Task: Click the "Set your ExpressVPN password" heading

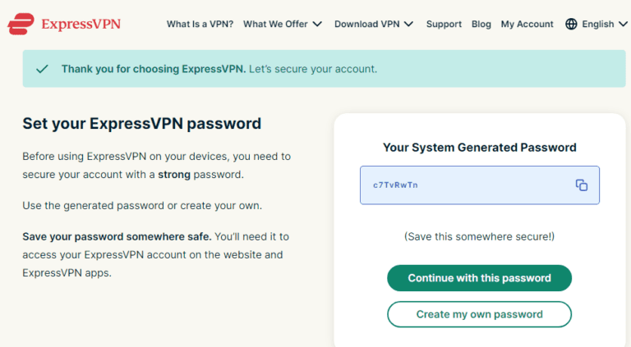Action: pyautogui.click(x=141, y=124)
